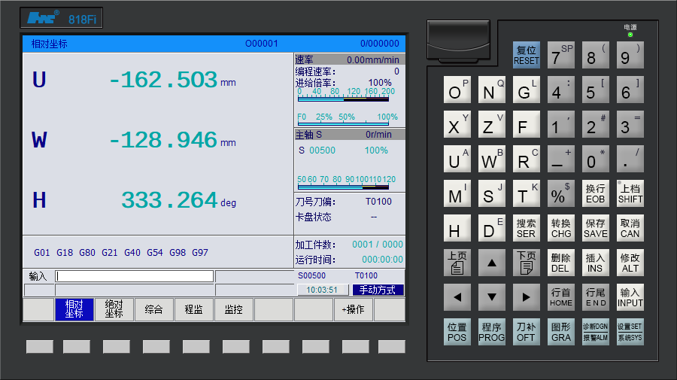The width and height of the screenshot is (677, 380).
Task: Select the 绝对坐标 softkey tab
Action: pyautogui.click(x=114, y=309)
